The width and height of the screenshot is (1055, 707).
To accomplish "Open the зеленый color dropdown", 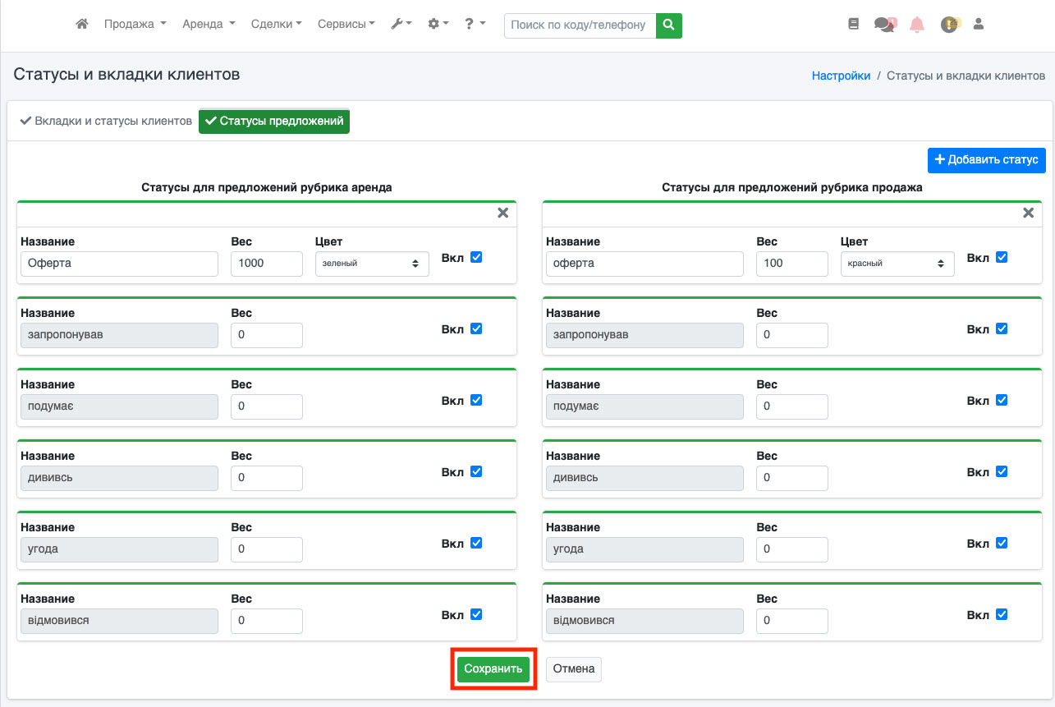I will (372, 264).
